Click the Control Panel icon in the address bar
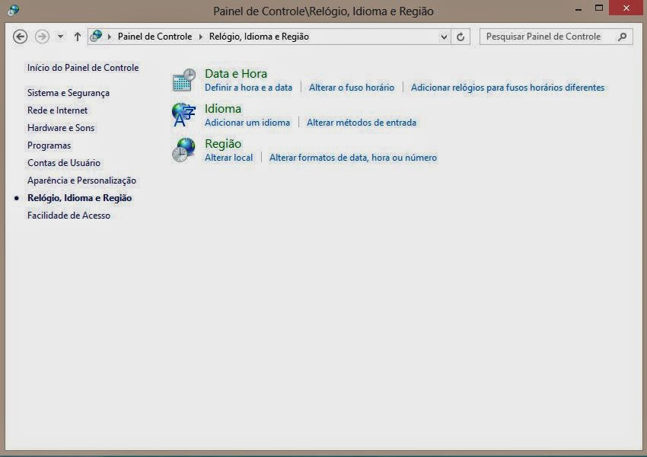This screenshot has width=647, height=457. tap(96, 37)
